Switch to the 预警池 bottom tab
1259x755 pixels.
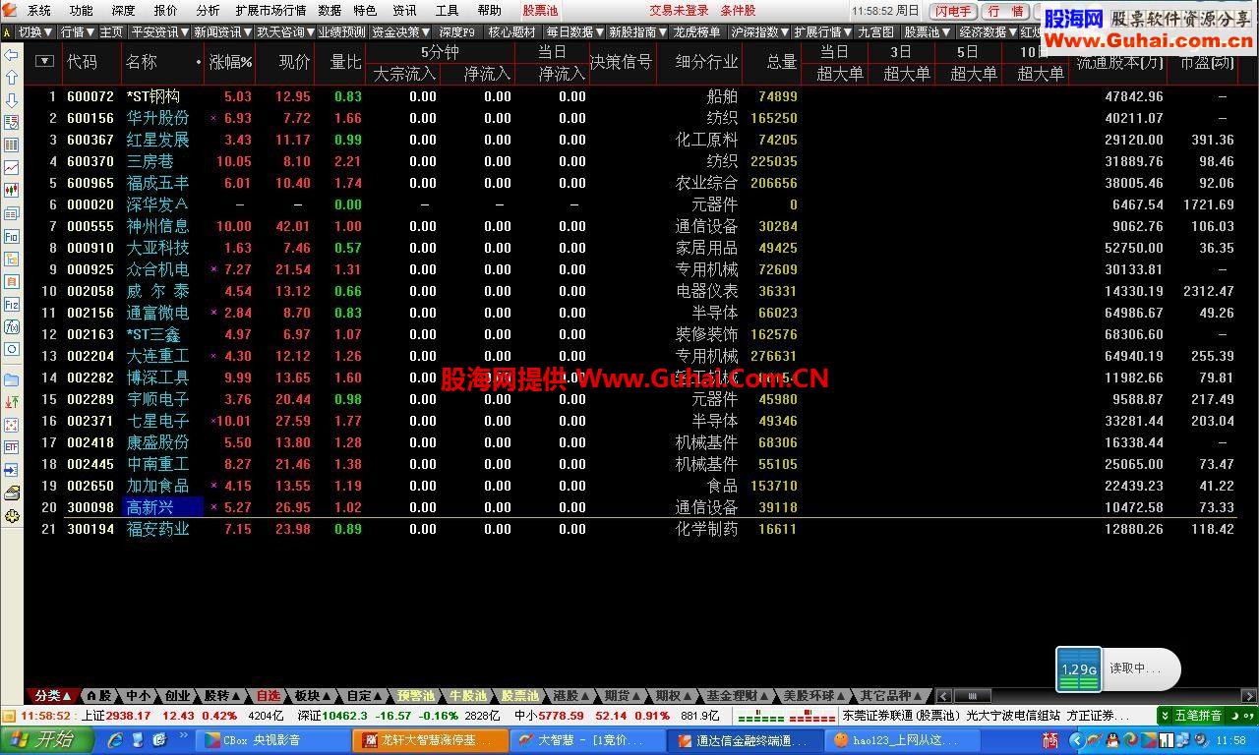415,696
